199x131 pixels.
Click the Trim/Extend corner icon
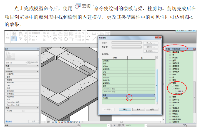click(x=71, y=39)
